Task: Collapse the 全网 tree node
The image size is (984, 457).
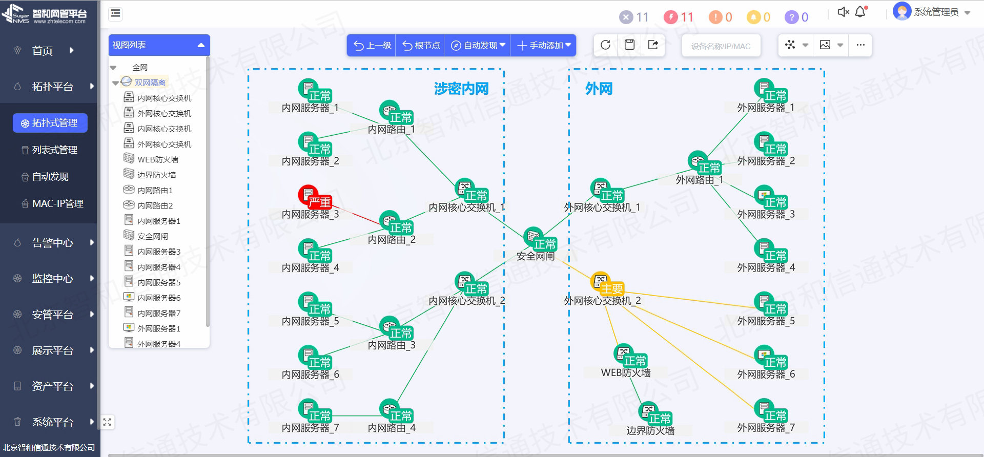Action: coord(113,68)
